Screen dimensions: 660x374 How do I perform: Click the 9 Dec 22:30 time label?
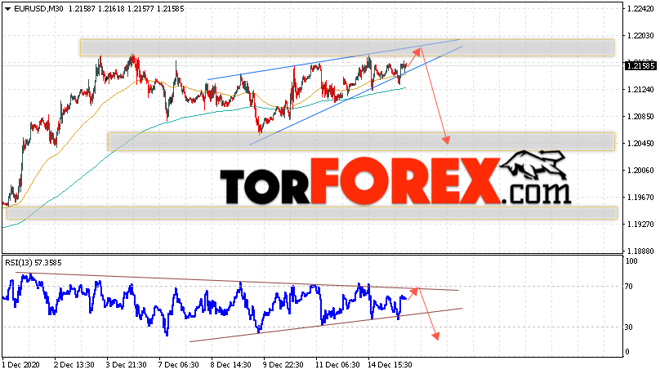click(x=283, y=365)
